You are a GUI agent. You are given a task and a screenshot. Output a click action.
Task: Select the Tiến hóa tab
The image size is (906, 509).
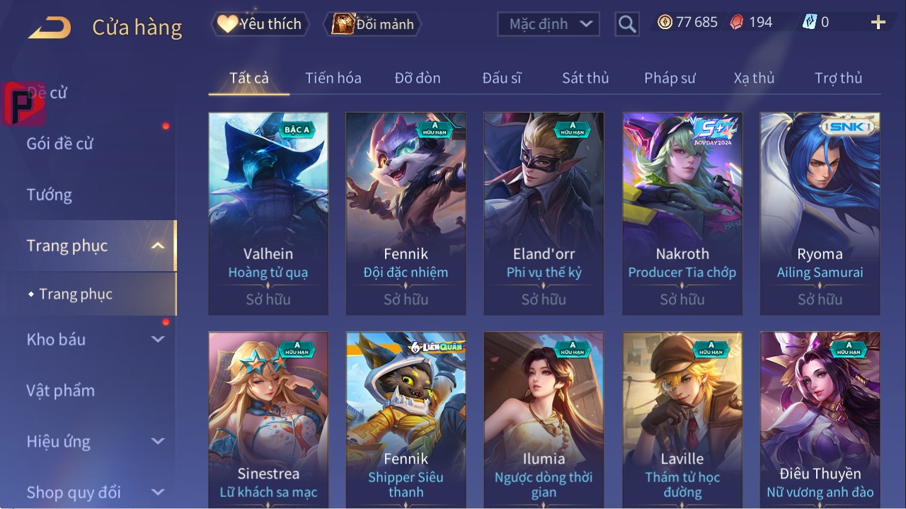(333, 78)
